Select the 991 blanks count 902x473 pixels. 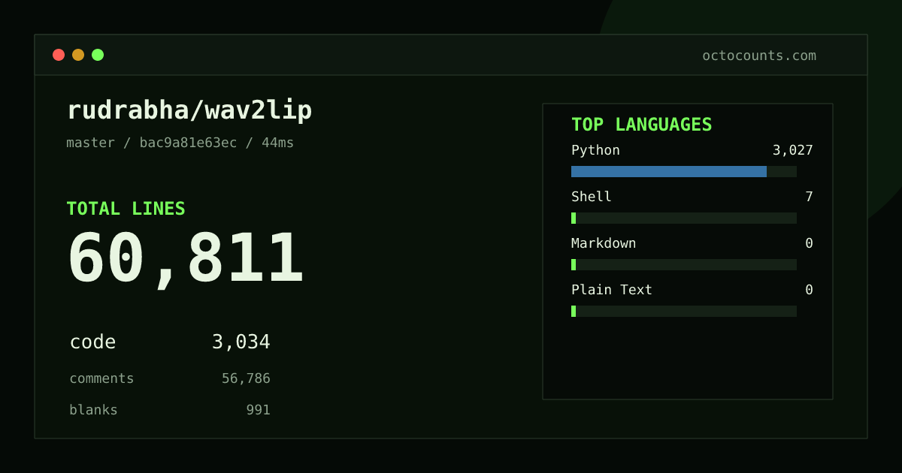[258, 410]
